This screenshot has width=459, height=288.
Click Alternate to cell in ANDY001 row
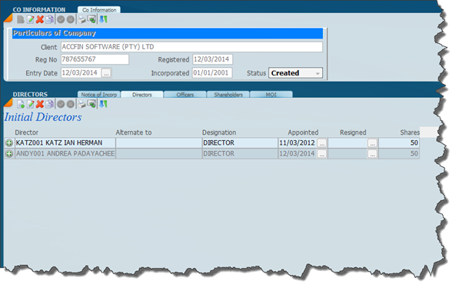[x=158, y=154]
